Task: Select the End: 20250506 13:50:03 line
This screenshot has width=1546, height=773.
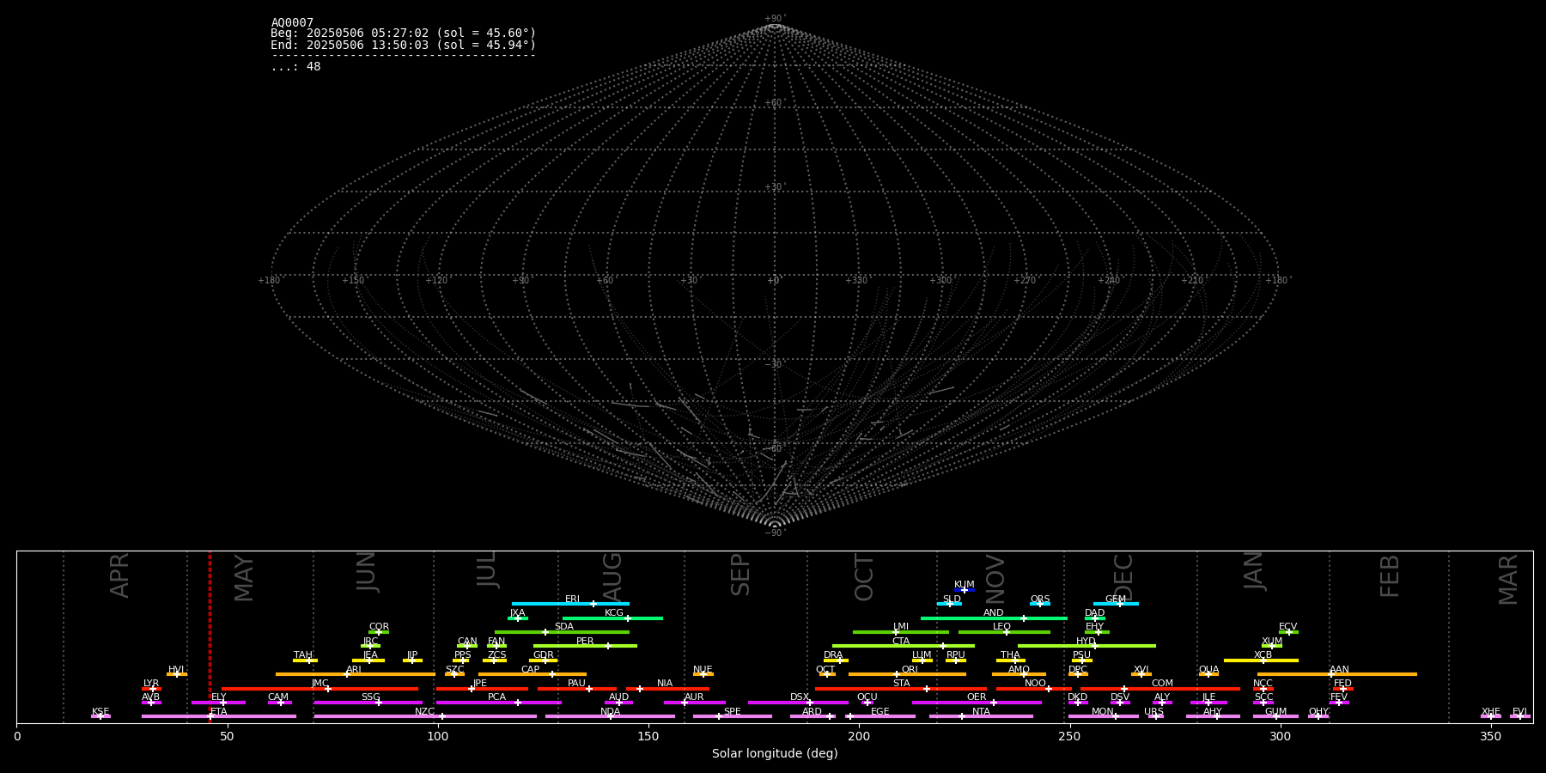Action: (403, 45)
